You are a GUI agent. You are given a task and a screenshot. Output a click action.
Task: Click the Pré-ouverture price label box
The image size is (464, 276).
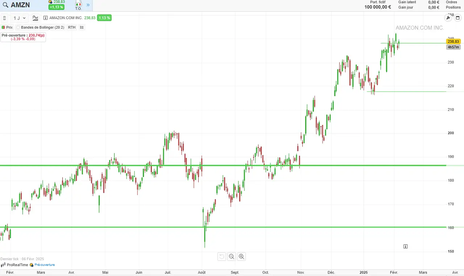[23, 37]
